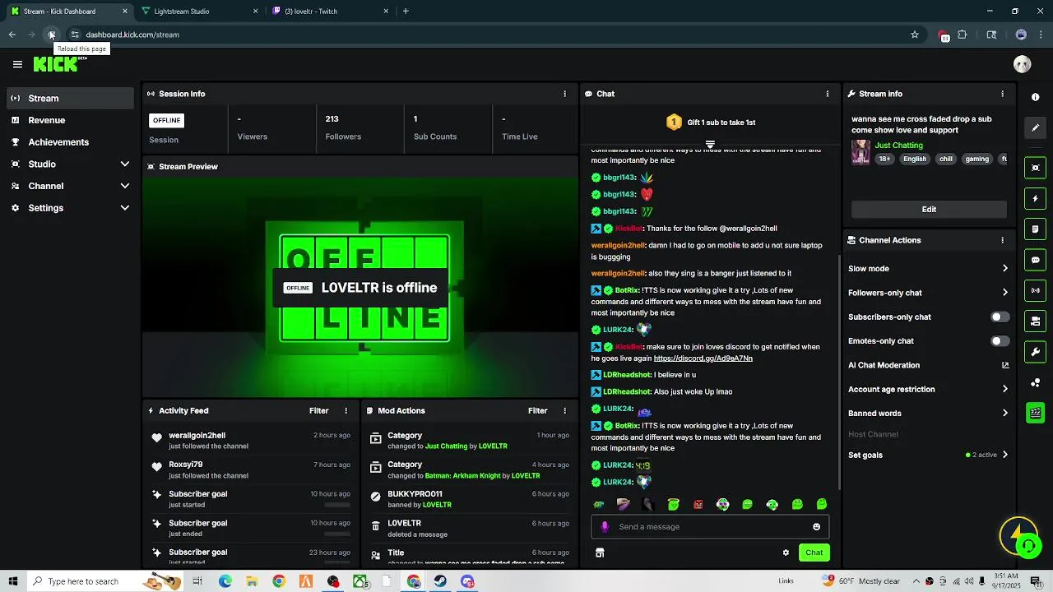Open Achievements in the sidebar
Image resolution: width=1053 pixels, height=592 pixels.
[71, 142]
